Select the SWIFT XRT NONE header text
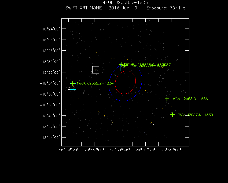228x183 pixels. tap(83, 8)
